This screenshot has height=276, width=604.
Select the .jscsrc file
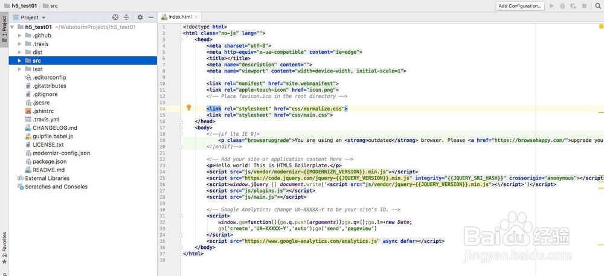pyautogui.click(x=41, y=103)
